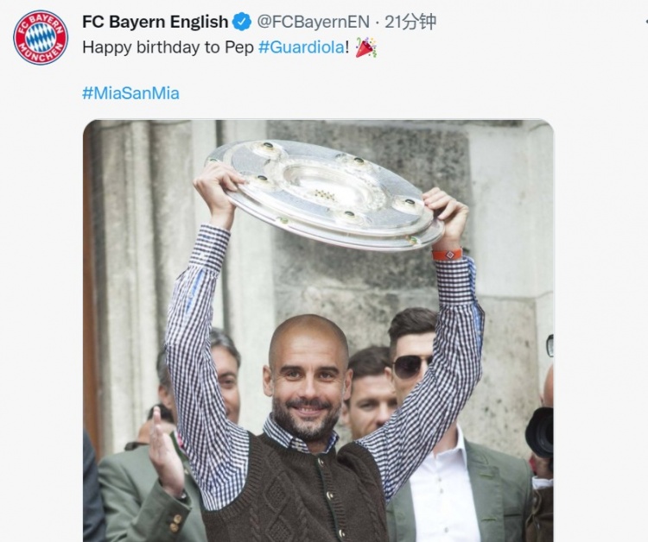Image resolution: width=648 pixels, height=542 pixels.
Task: Click the white shirt of background man
Action: pyautogui.click(x=440, y=487)
